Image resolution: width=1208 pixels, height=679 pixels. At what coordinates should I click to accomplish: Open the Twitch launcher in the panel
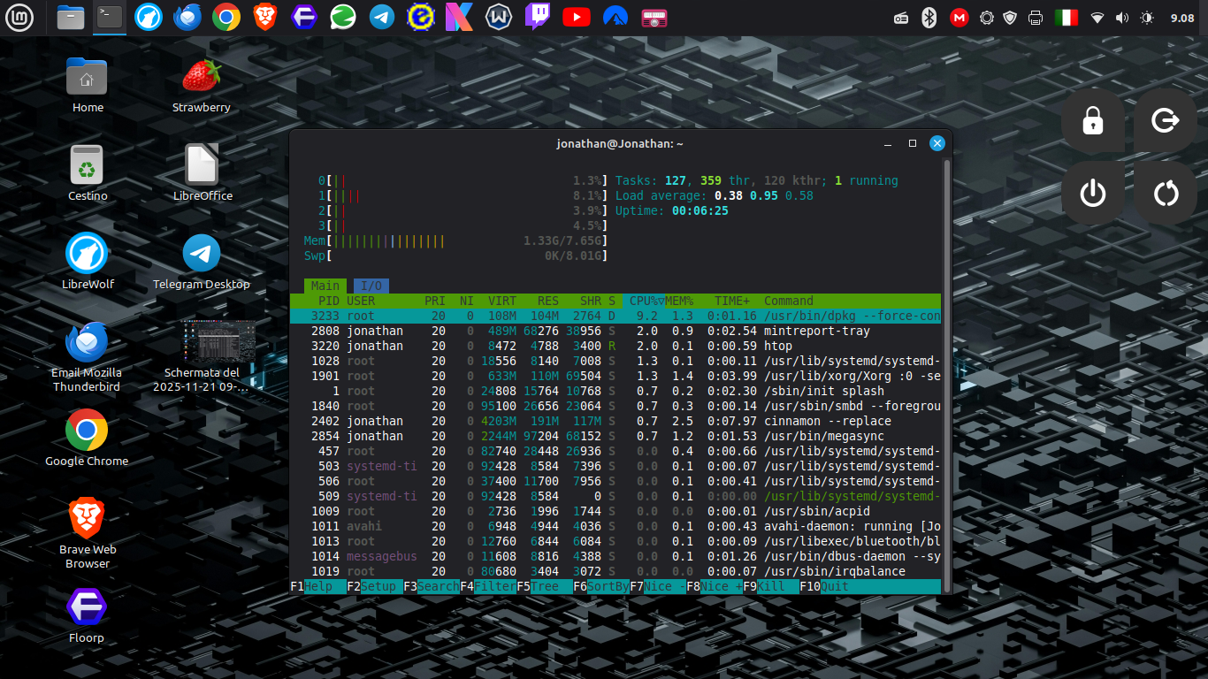[x=538, y=17]
